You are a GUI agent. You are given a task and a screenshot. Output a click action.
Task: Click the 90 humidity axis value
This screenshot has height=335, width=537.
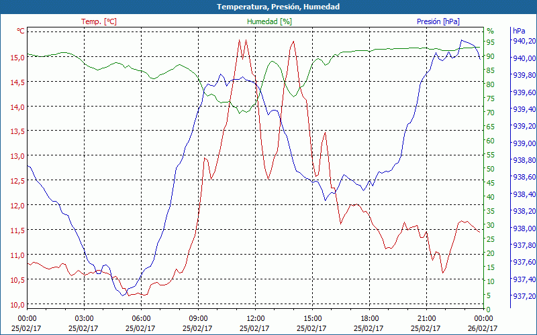coord(490,56)
